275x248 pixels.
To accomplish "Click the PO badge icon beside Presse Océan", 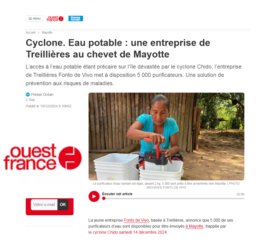I will [28, 94].
